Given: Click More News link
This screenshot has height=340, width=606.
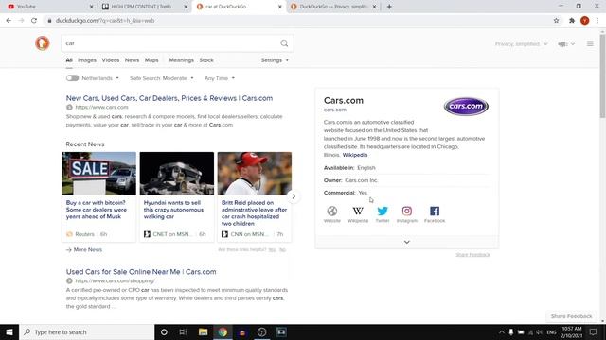Looking at the screenshot, I should [84, 249].
